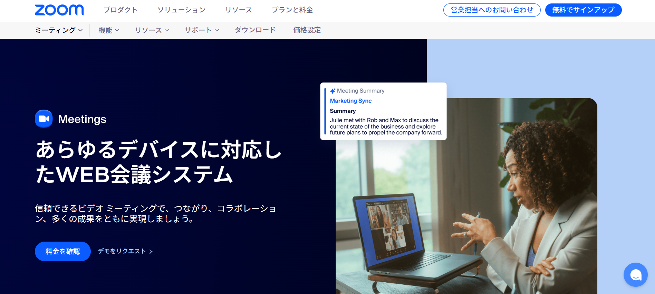Open the ソリューション top menu

tap(181, 10)
